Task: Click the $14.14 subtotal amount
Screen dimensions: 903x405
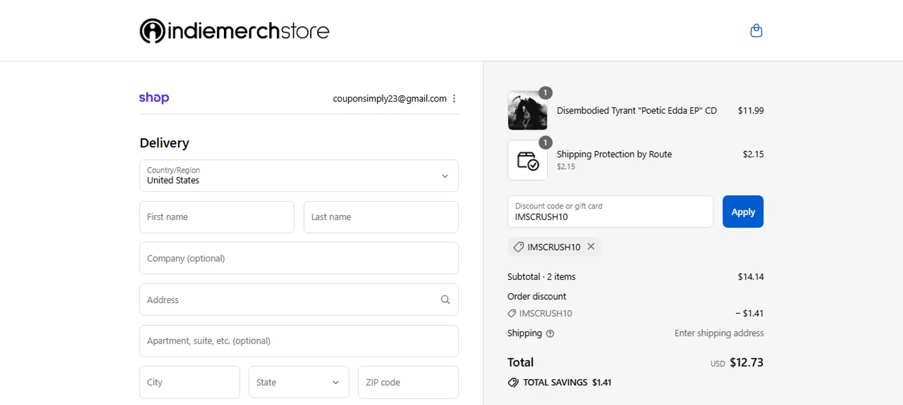Action: 751,276
